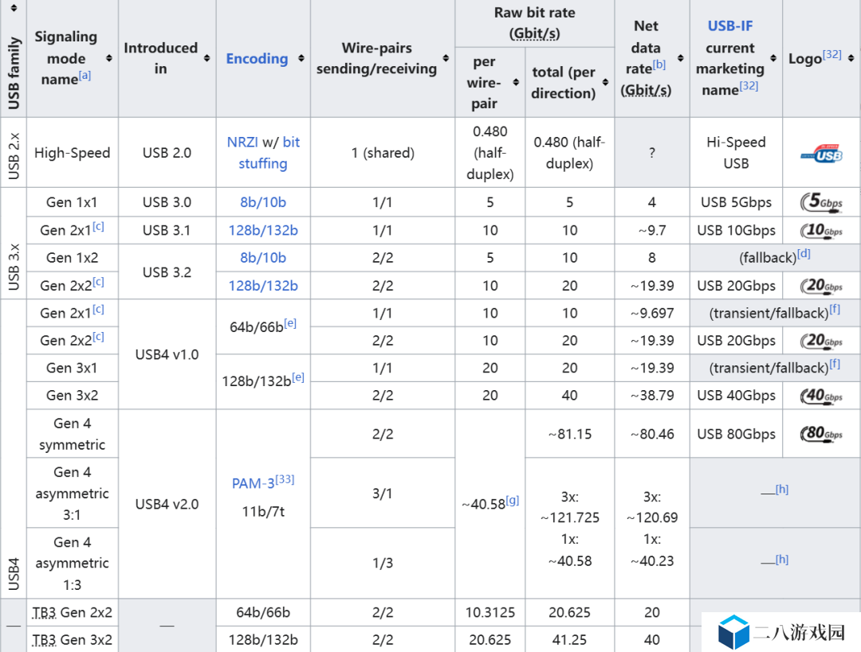
Task: Open the 80Gbps USB logo image
Action: [821, 434]
